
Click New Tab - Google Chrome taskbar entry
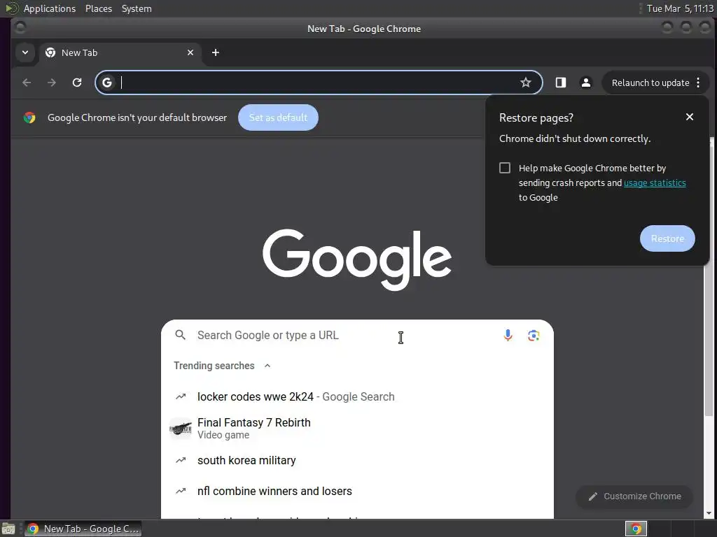(83, 529)
